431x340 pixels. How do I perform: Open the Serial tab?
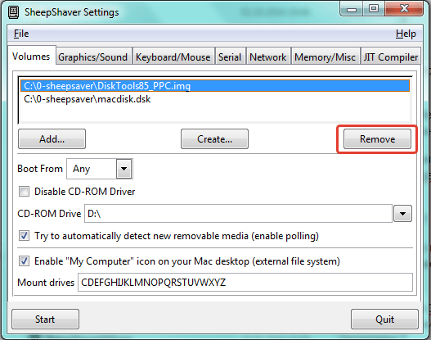pyautogui.click(x=230, y=57)
